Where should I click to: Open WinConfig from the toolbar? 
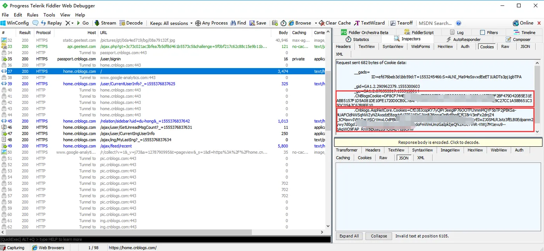[x=15, y=23]
